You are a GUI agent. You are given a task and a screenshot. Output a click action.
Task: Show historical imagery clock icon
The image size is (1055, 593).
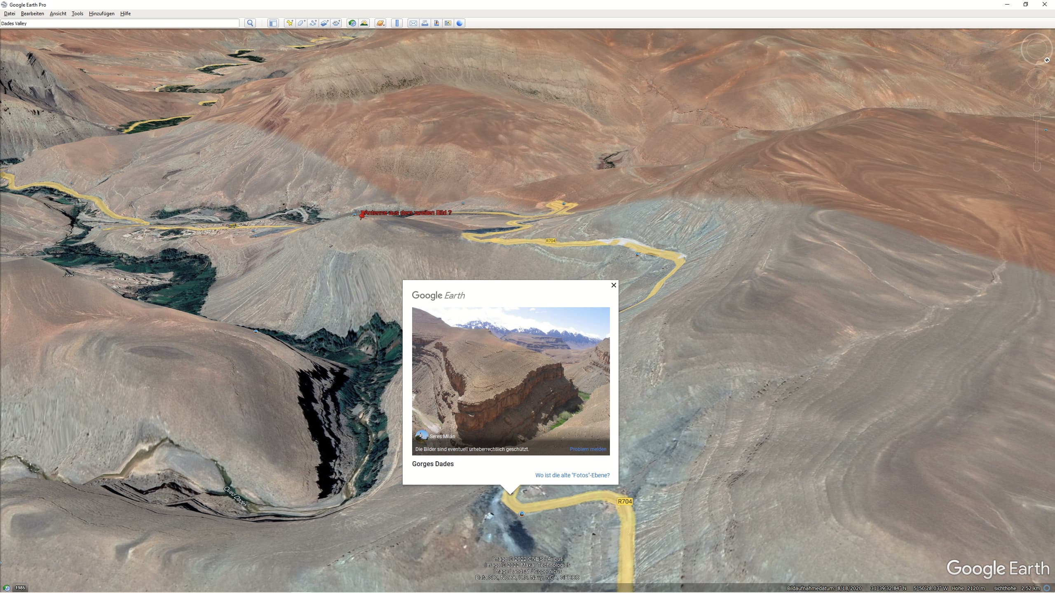(352, 23)
